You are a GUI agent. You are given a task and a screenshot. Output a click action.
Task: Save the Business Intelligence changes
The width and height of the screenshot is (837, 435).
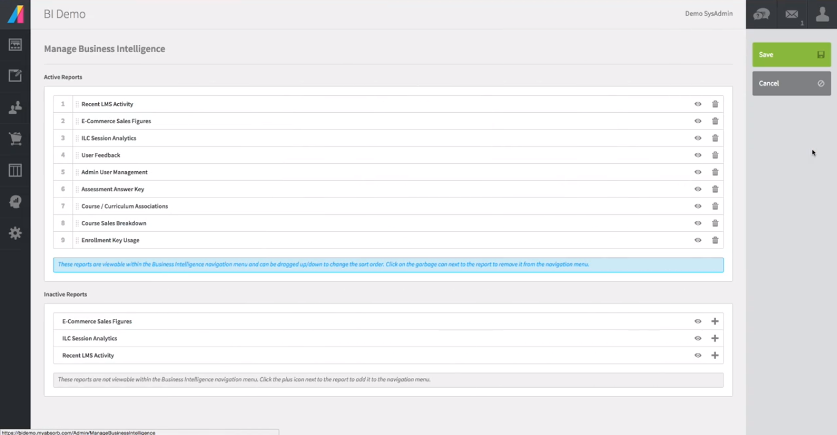tap(791, 54)
